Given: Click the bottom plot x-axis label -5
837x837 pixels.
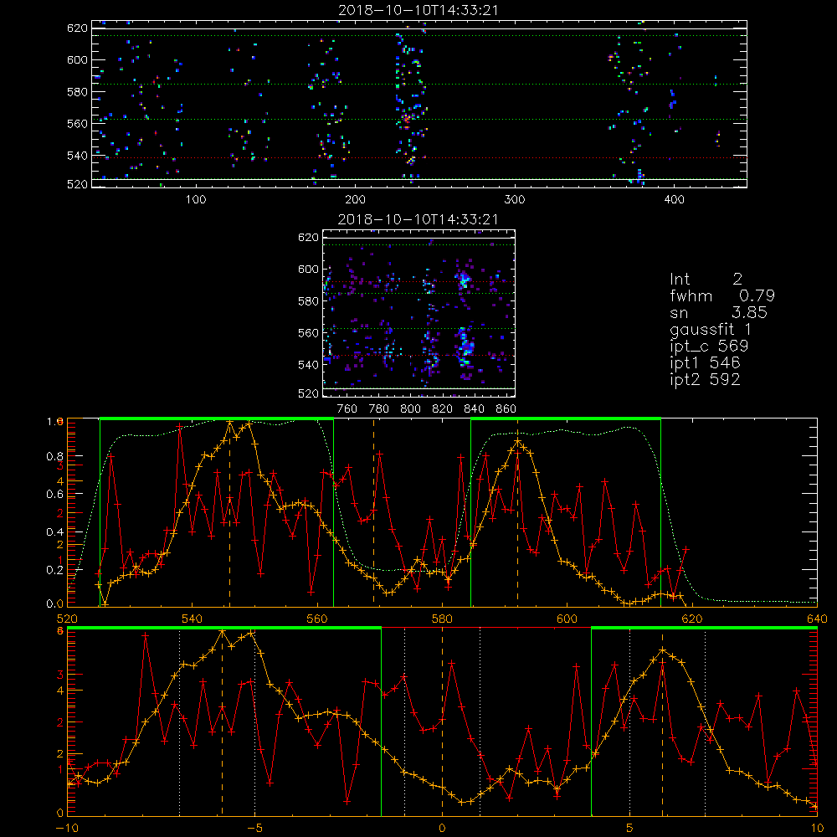Looking at the screenshot, I should 254,828.
